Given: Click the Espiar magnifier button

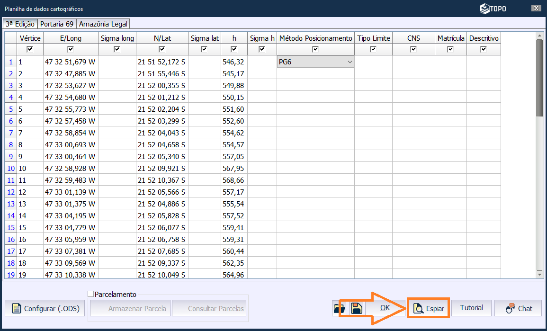Looking at the screenshot, I should coord(429,309).
